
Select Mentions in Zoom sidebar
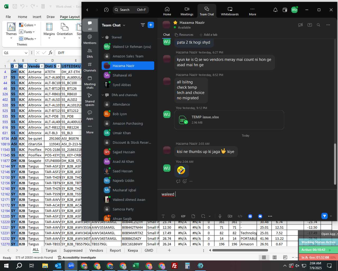[90, 39]
